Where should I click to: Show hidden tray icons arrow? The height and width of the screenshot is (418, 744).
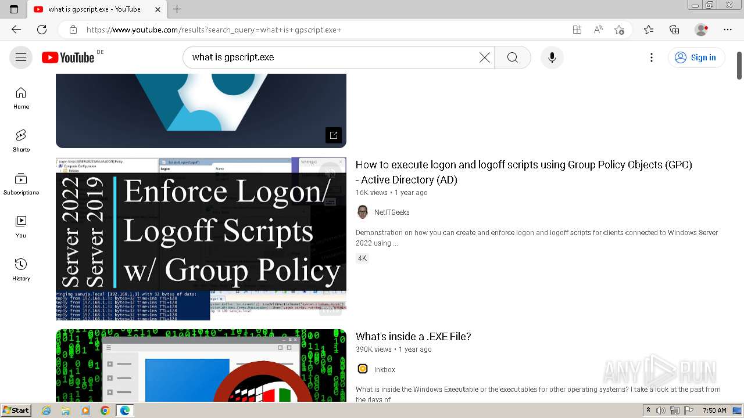tap(648, 410)
